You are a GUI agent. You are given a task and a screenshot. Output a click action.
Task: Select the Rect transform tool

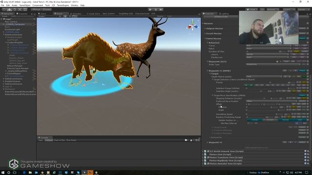pyautogui.click(x=25, y=9)
